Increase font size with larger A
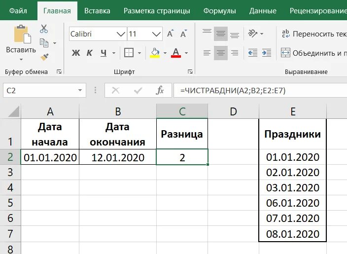Viewport: 347px width, 254px height. (x=170, y=34)
